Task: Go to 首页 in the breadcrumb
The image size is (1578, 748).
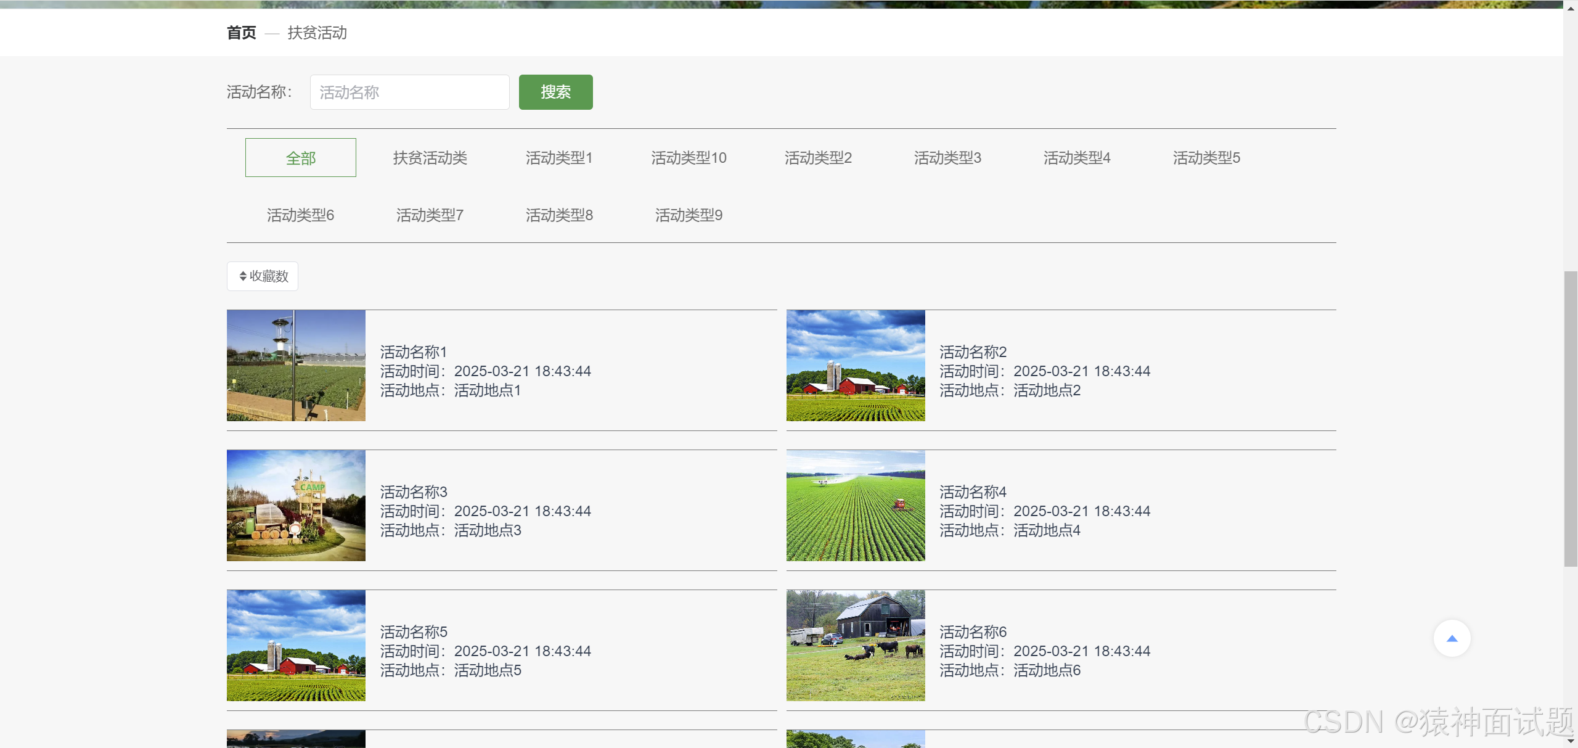Action: click(x=241, y=33)
